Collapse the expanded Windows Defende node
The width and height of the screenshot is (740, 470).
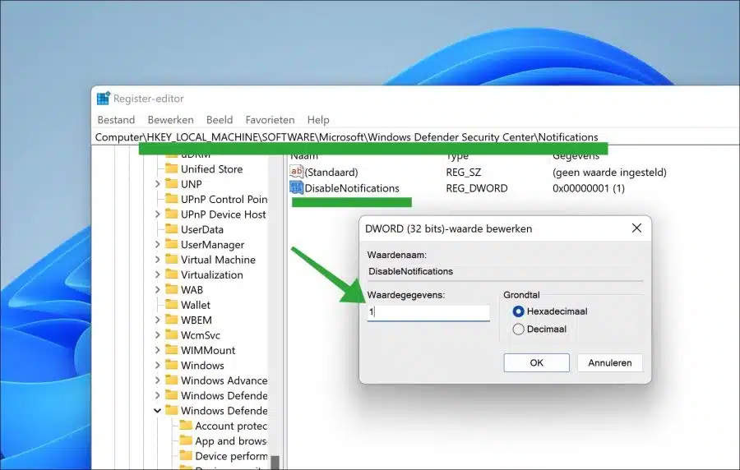pyautogui.click(x=158, y=411)
